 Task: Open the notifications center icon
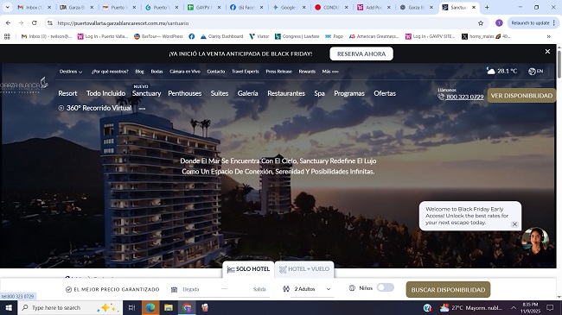coord(550,307)
